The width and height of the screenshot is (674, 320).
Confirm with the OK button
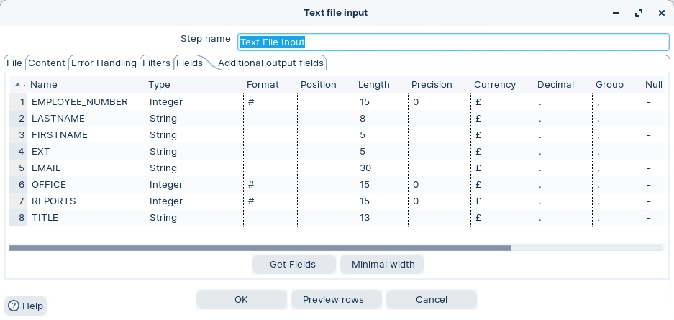tap(241, 299)
